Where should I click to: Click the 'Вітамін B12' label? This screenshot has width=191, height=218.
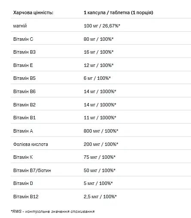point(26,197)
